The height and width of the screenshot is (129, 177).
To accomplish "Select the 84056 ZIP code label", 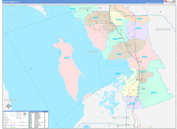I will click(x=119, y=20).
